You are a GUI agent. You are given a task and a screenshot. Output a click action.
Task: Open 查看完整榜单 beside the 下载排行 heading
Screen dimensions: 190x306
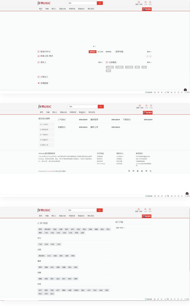coord(148,120)
